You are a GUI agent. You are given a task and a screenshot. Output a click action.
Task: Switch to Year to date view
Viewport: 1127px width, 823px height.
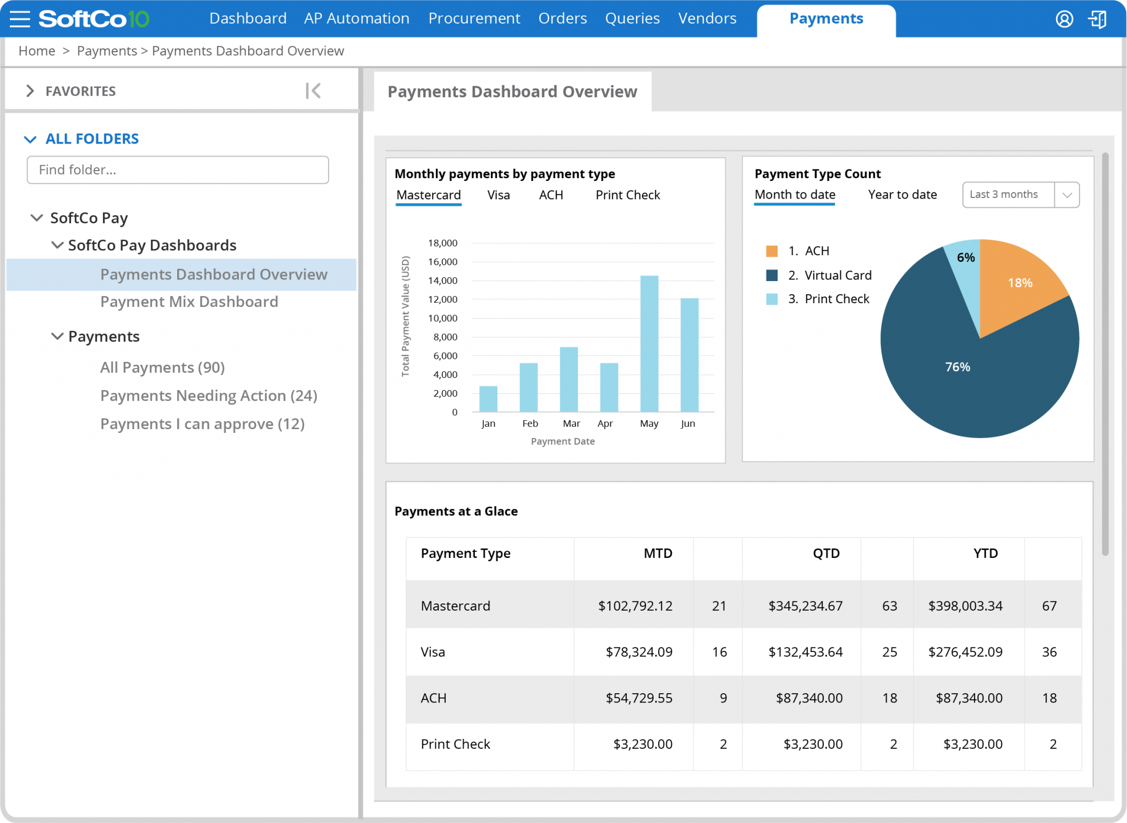(x=902, y=194)
